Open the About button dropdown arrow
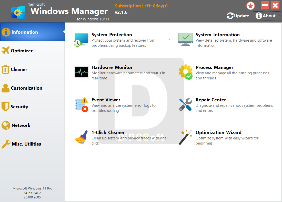 (x=280, y=16)
